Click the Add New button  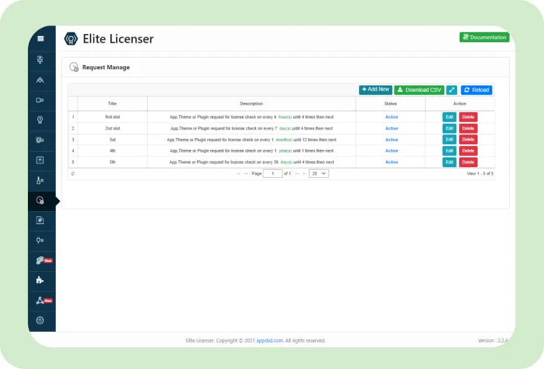(376, 90)
